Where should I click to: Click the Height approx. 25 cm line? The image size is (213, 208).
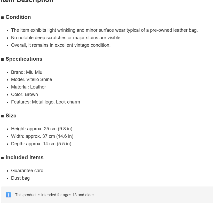click(42, 129)
